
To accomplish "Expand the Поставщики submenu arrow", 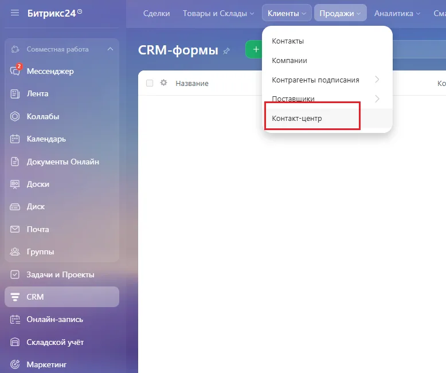I will 377,99.
